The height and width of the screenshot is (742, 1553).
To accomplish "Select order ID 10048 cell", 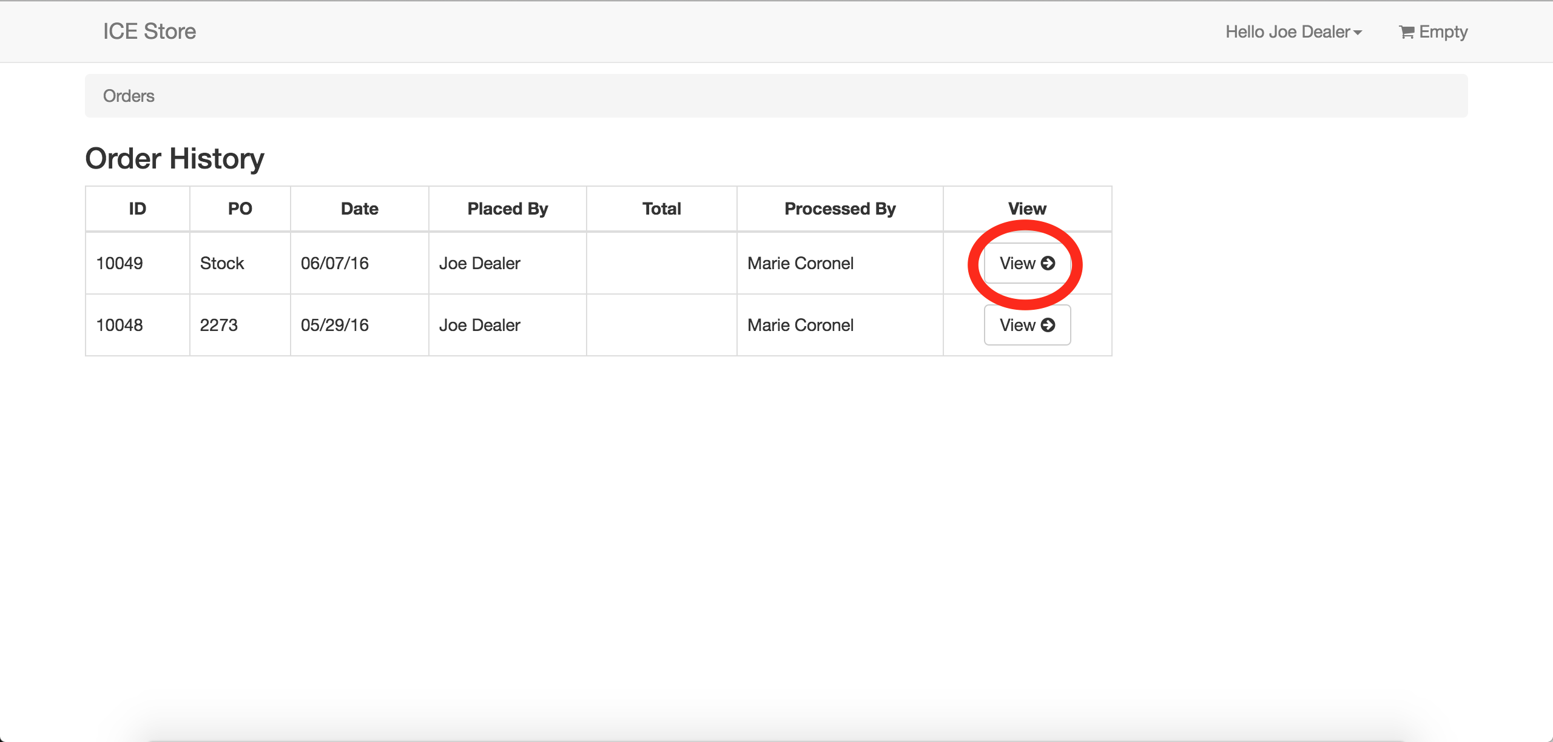I will click(120, 325).
